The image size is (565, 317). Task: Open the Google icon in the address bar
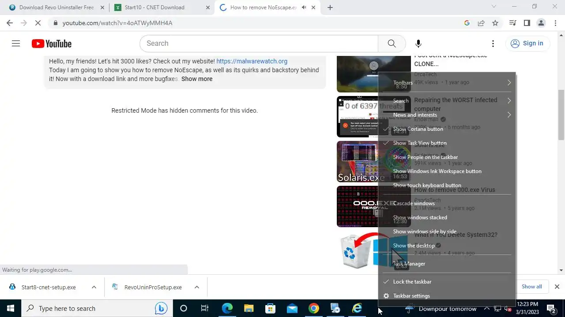[x=467, y=23]
